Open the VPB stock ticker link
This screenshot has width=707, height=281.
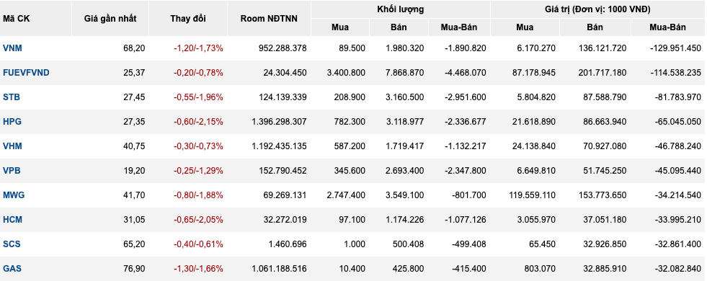click(x=12, y=171)
